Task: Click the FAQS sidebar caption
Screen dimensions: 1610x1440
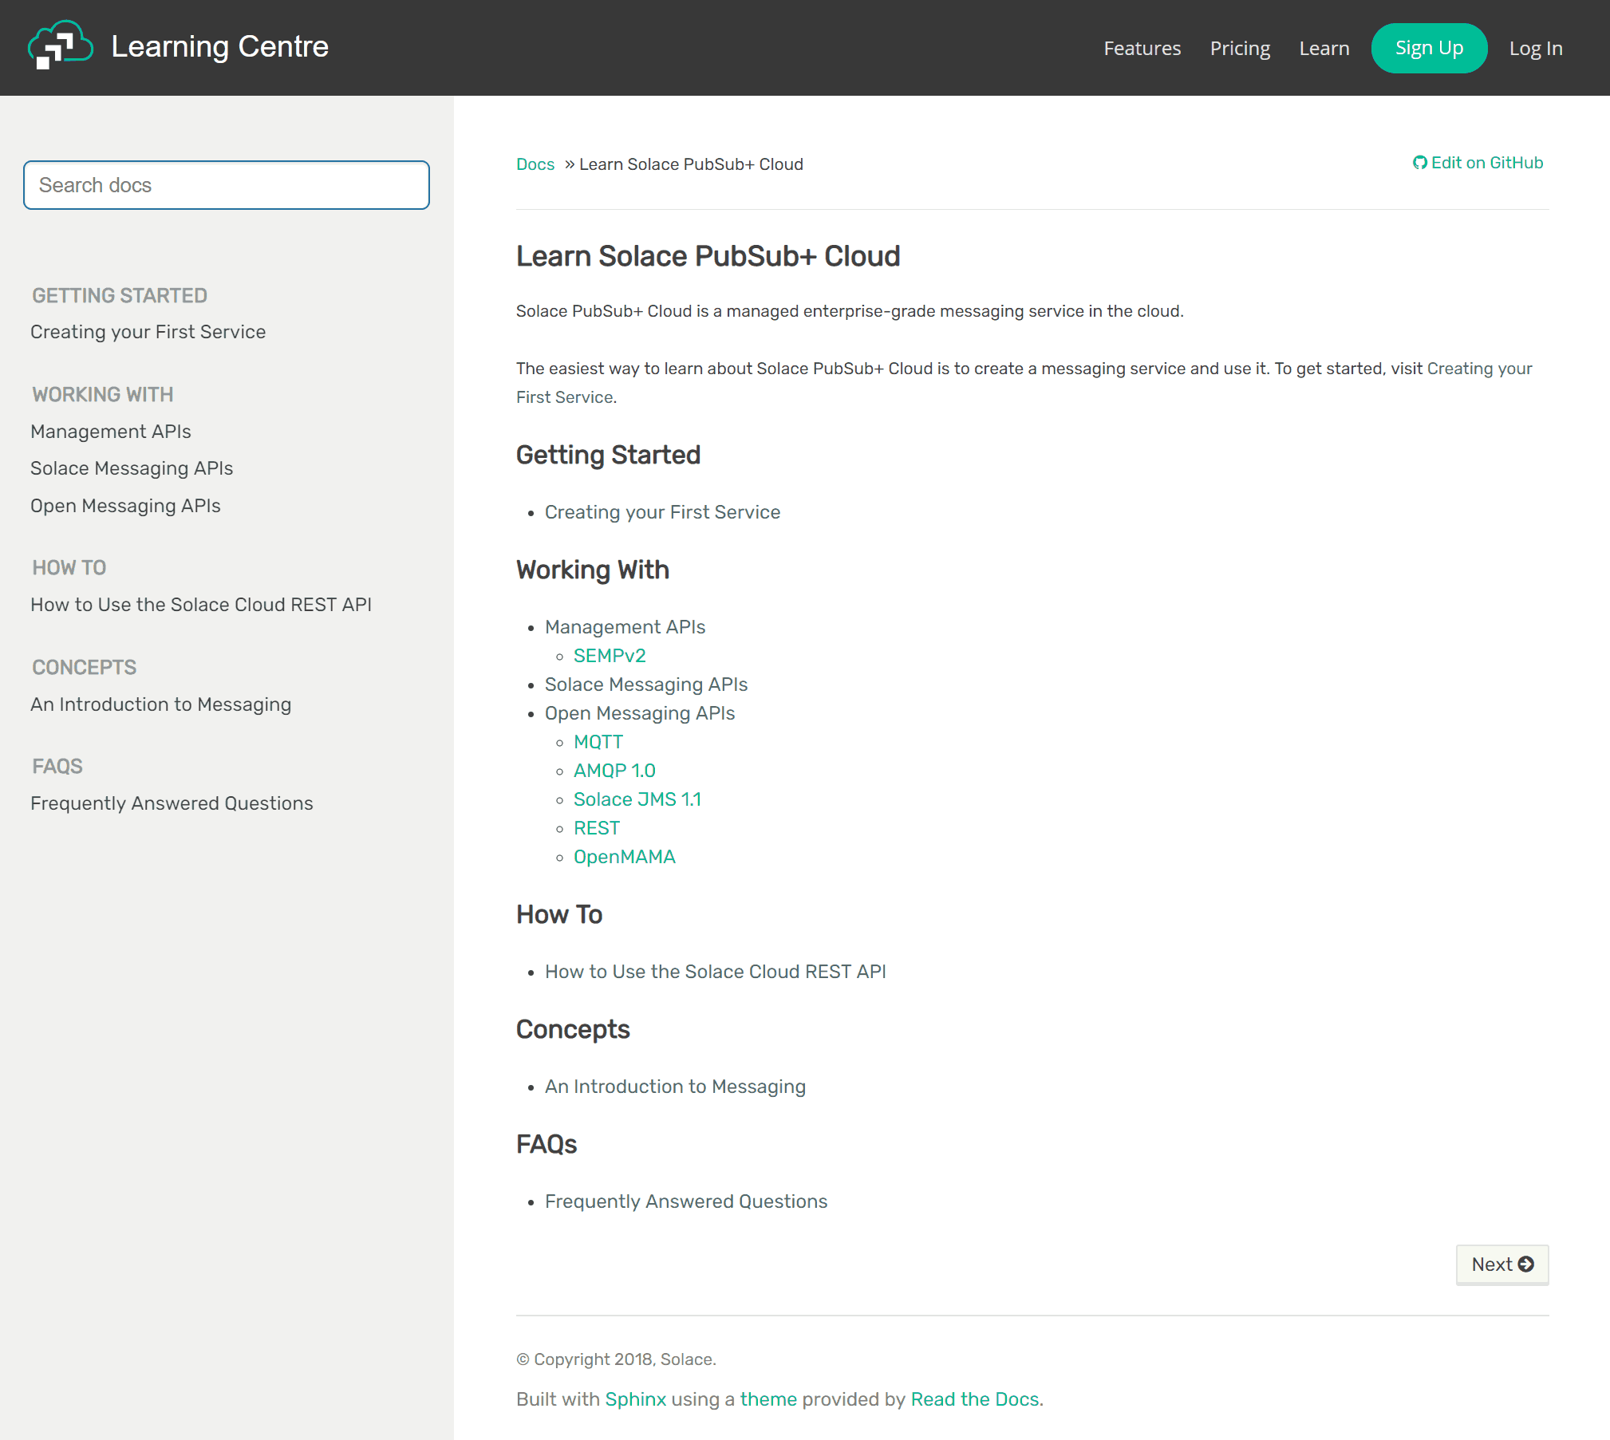Action: click(x=57, y=767)
